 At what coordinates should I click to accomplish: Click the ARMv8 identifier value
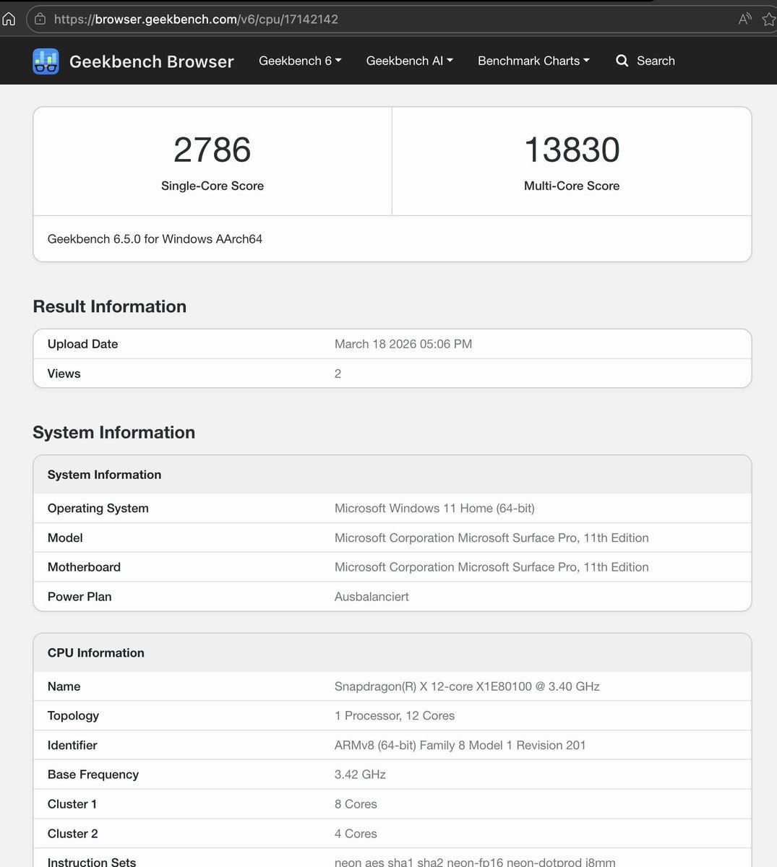tap(460, 745)
